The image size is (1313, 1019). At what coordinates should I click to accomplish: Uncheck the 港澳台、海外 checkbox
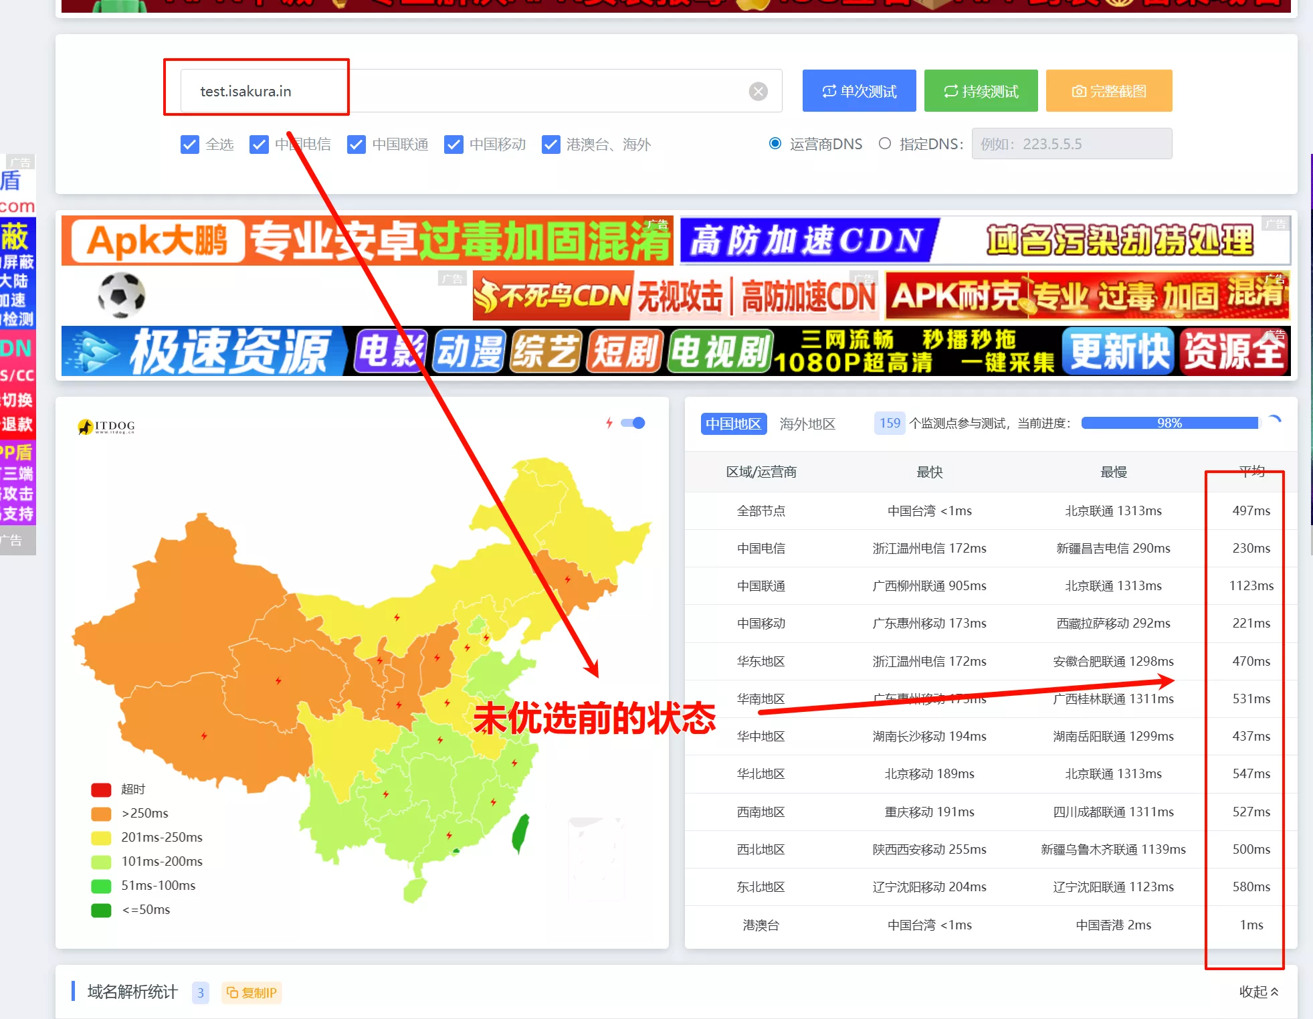[550, 145]
